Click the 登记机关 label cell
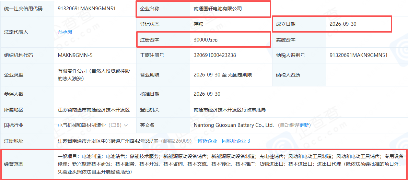Screen dimensions: 408x180 (x=163, y=110)
